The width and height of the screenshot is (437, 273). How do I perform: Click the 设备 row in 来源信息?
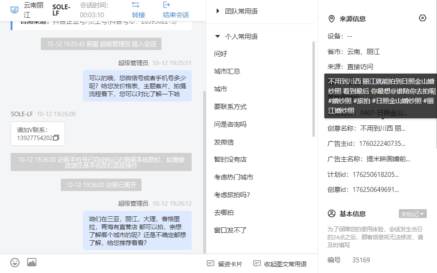point(340,36)
